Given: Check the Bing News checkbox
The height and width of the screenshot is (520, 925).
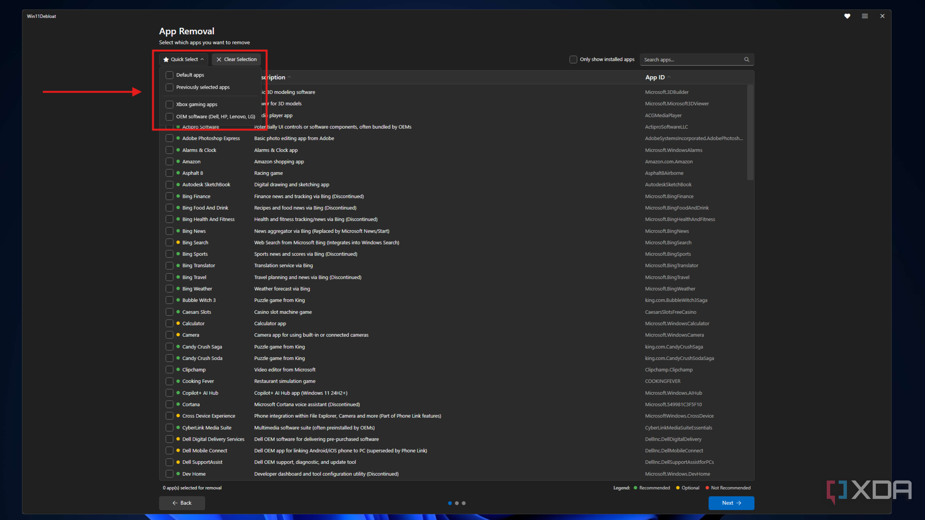Looking at the screenshot, I should (169, 231).
